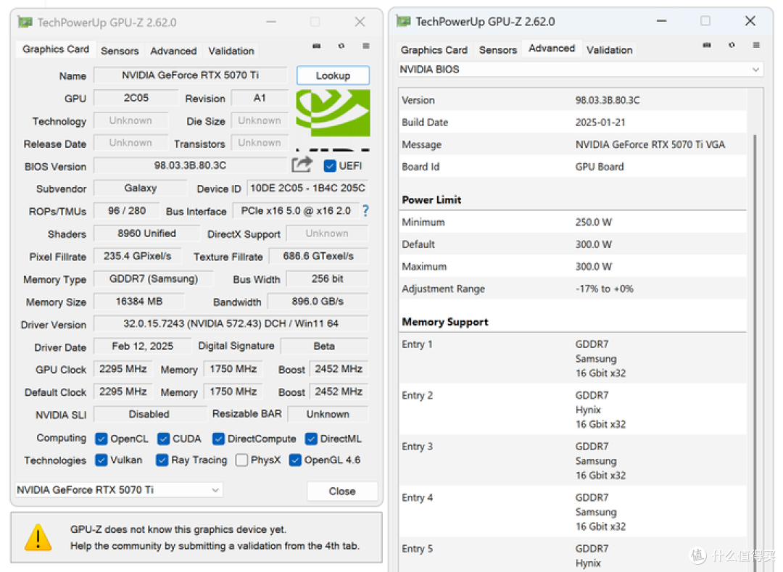Click Entry 2 Hynix memory row
Viewport: 783px width, 572px height.
click(573, 410)
